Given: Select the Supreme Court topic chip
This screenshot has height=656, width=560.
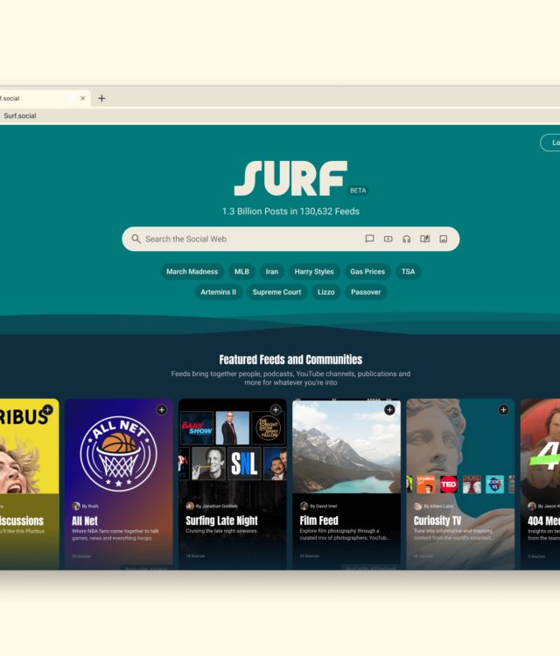Looking at the screenshot, I should [276, 292].
